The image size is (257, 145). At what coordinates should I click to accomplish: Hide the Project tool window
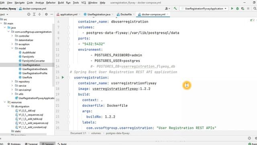[52, 14]
